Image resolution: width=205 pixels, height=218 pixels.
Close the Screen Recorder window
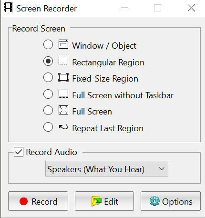point(191,8)
